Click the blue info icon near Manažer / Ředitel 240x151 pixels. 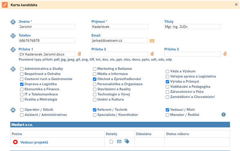[x=224, y=115]
